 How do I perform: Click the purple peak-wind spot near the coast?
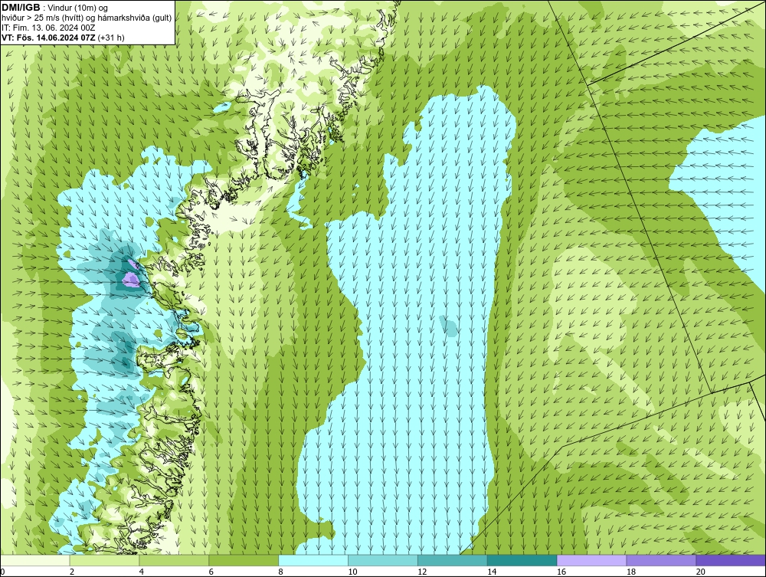point(131,279)
